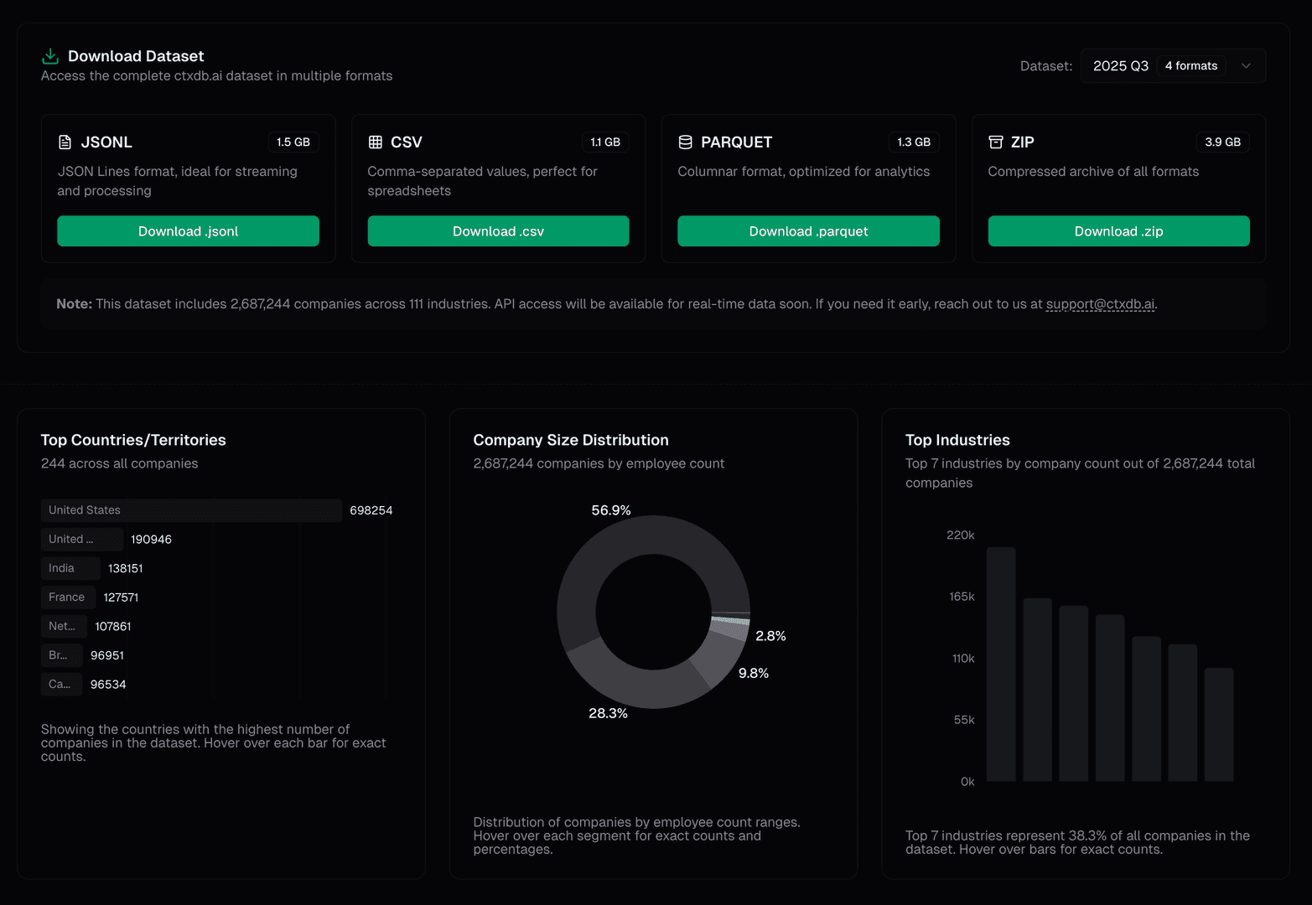This screenshot has width=1312, height=905.
Task: Click the download arrow icon beside Download Dataset
Action: pos(50,56)
